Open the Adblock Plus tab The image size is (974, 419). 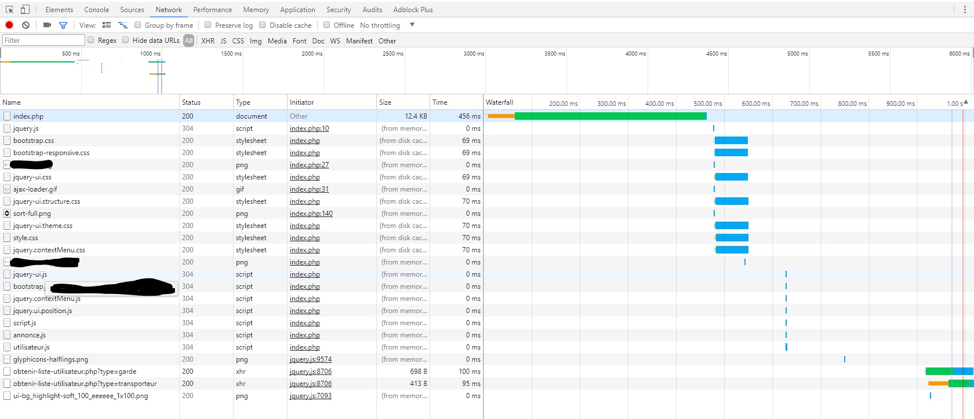[413, 10]
